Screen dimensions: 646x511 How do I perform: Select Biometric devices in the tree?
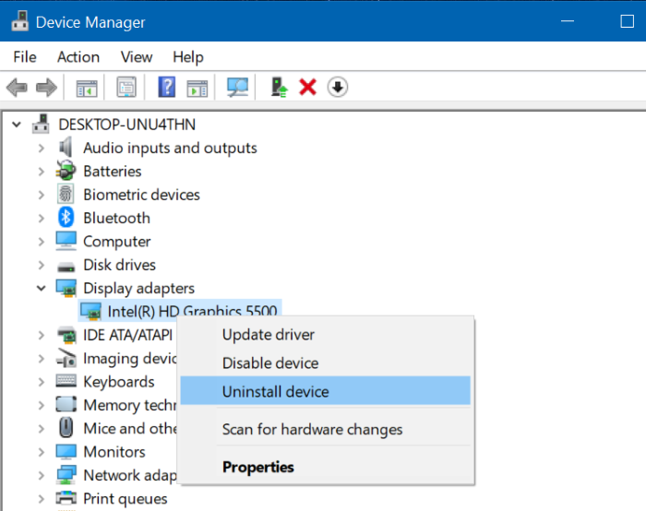(x=141, y=195)
